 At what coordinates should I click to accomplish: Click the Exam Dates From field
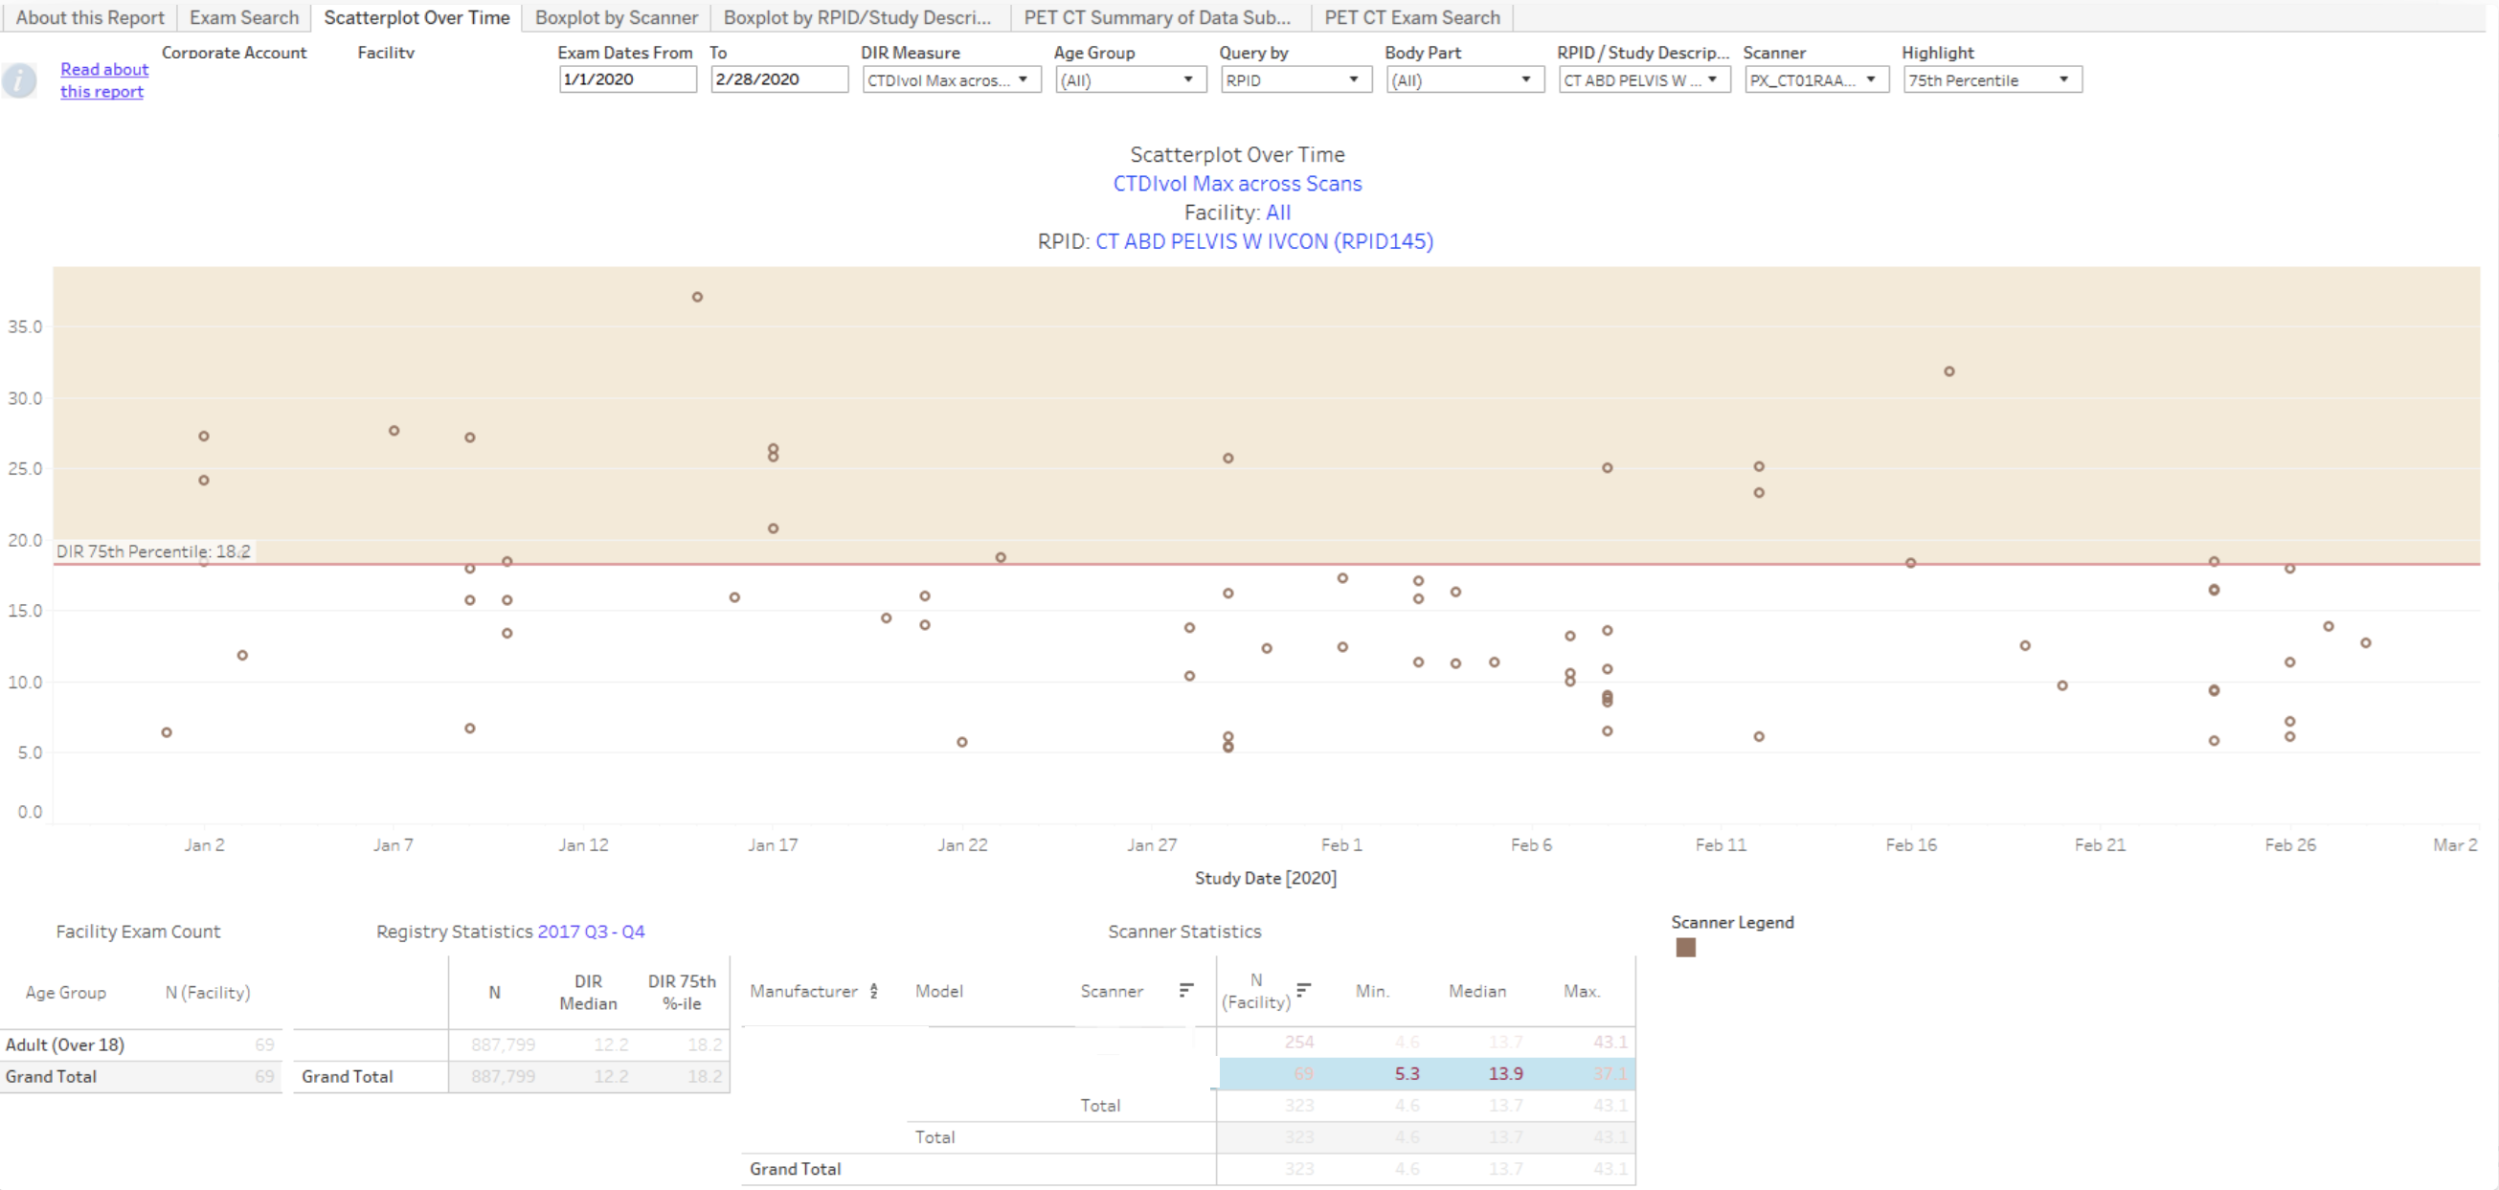pyautogui.click(x=627, y=79)
